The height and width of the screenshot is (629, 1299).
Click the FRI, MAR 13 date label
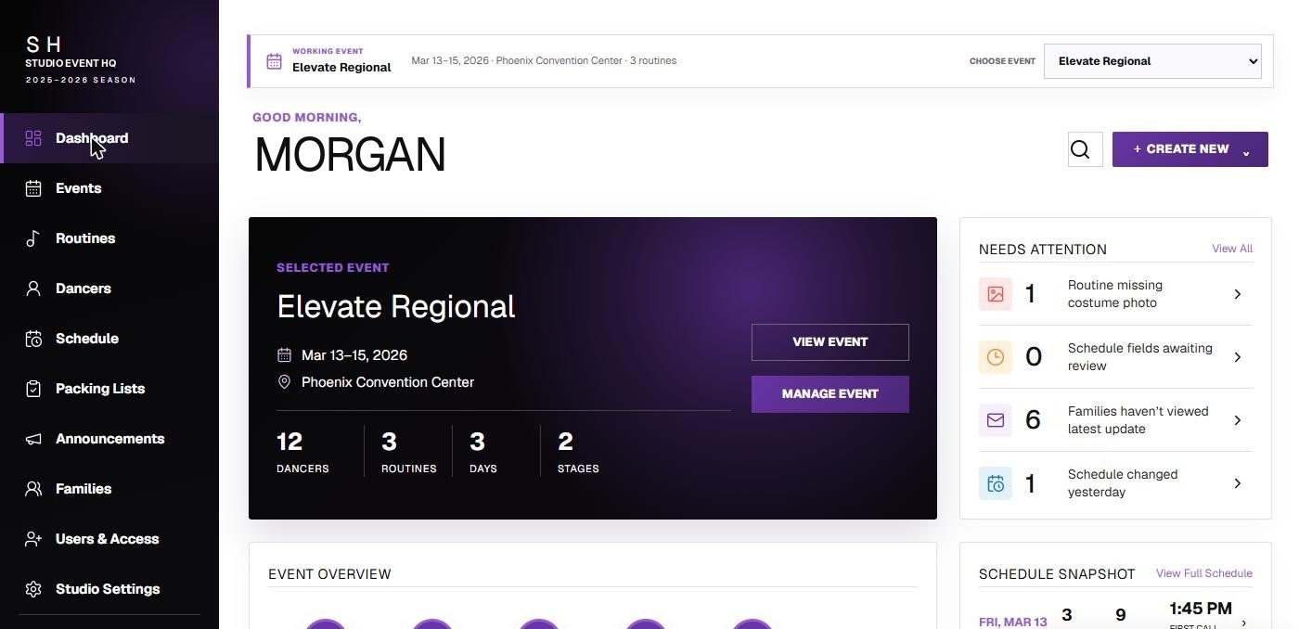click(1012, 623)
